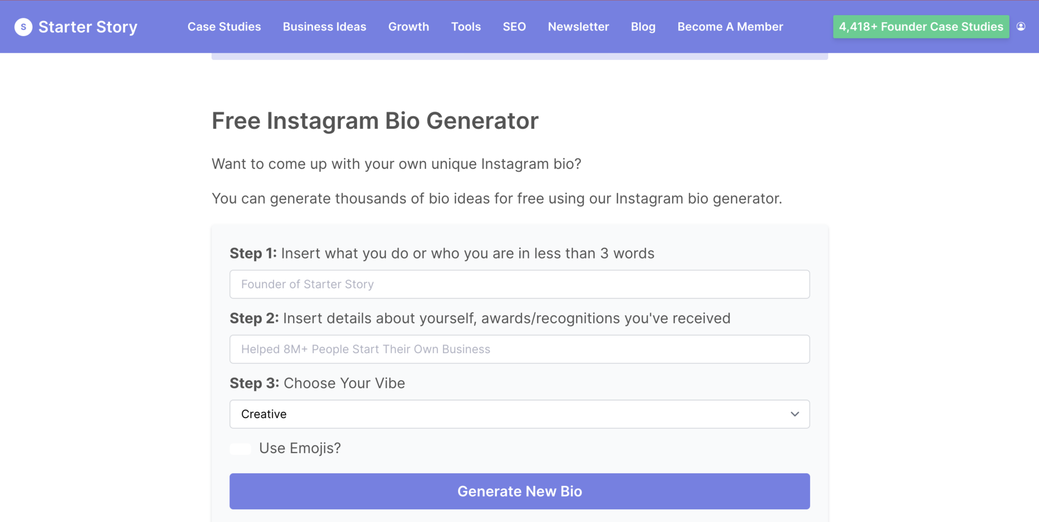Image resolution: width=1039 pixels, height=522 pixels.
Task: Select the Starter Story title text
Action: point(88,27)
